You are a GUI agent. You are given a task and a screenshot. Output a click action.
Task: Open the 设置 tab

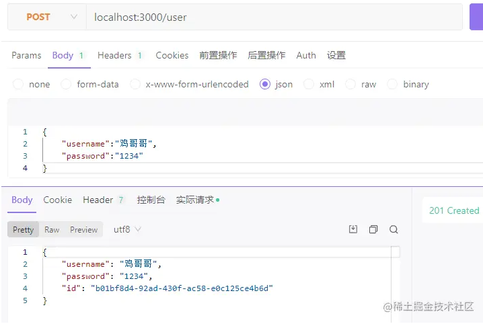336,55
